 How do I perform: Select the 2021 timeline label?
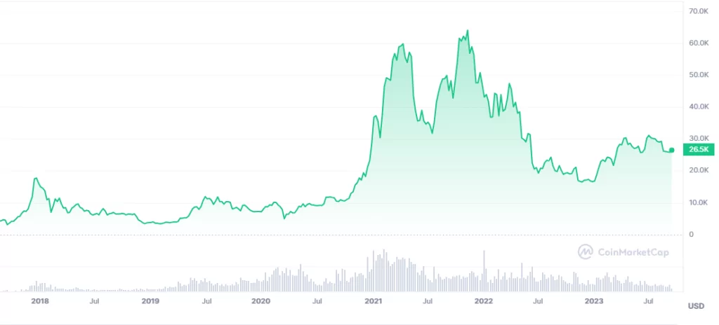(x=373, y=301)
